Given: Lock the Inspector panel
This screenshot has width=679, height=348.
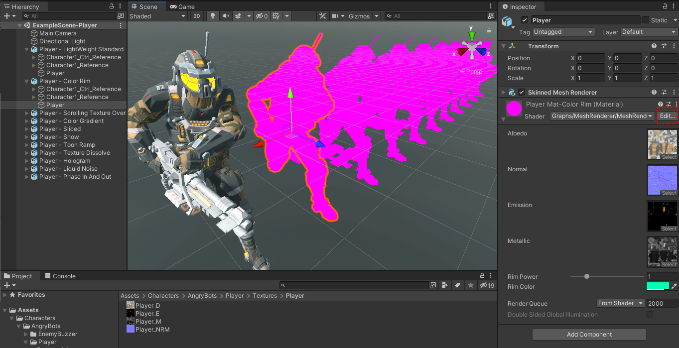Looking at the screenshot, I should (665, 6).
